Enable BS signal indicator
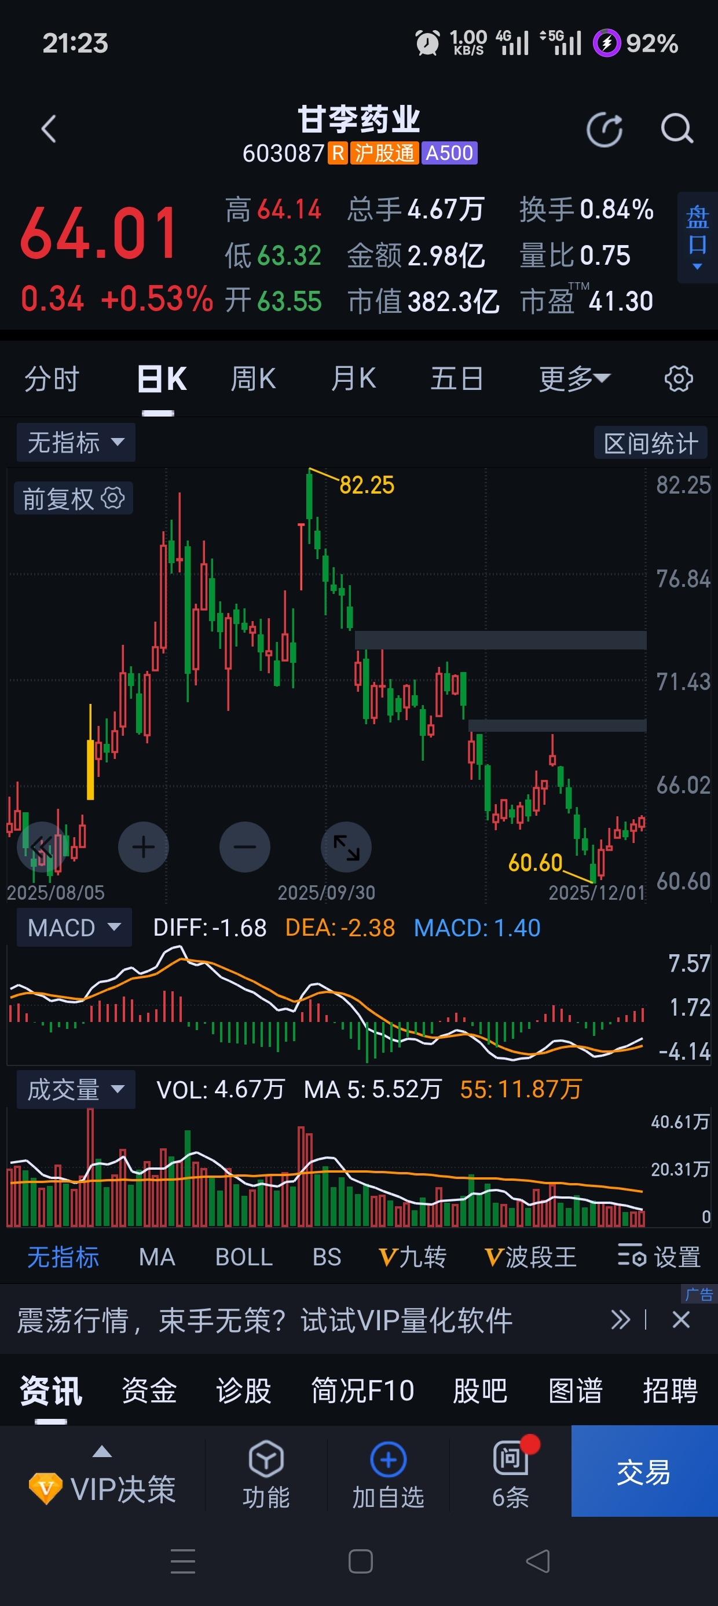The image size is (718, 1606). [x=327, y=1257]
